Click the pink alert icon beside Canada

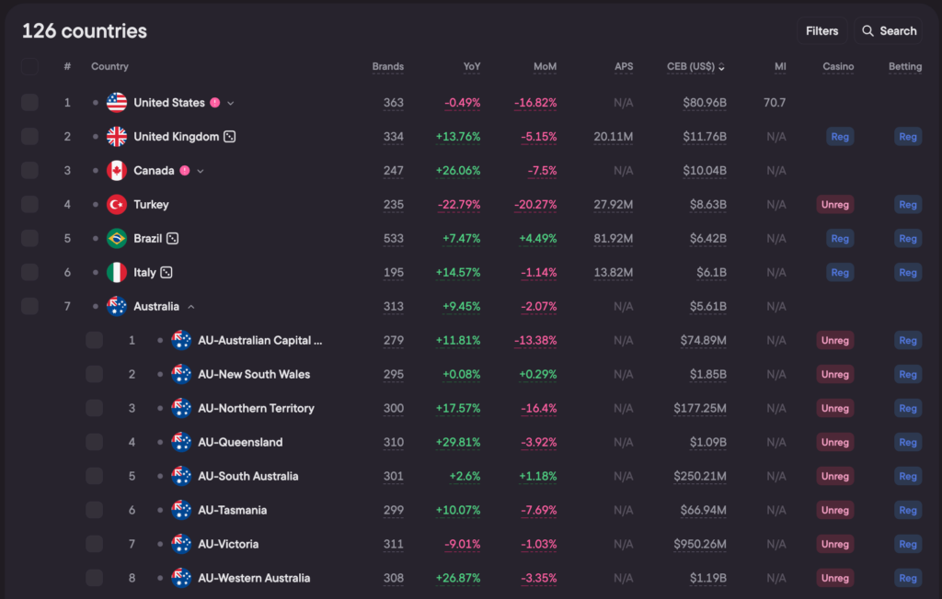click(185, 171)
